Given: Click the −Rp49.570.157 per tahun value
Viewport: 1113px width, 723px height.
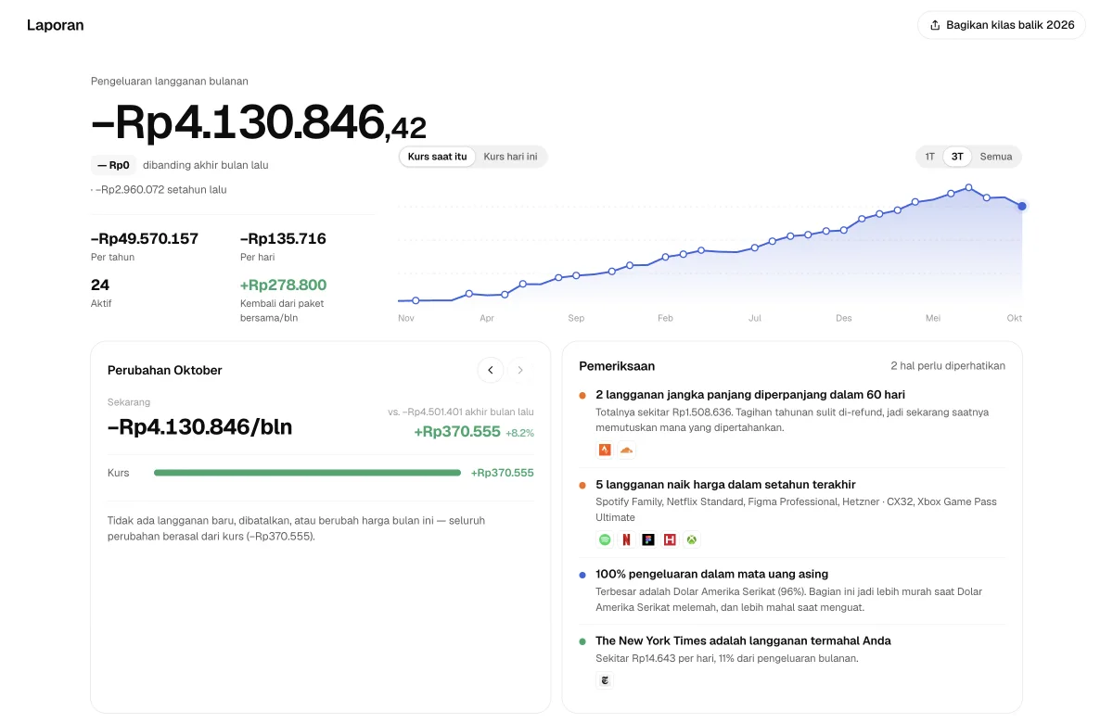Looking at the screenshot, I should pyautogui.click(x=145, y=238).
